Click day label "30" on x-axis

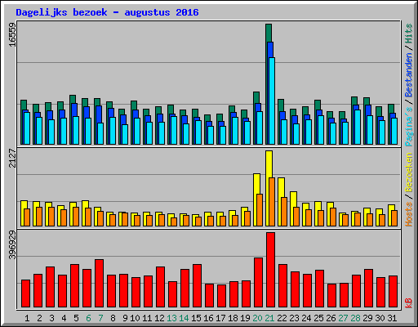point(380,318)
